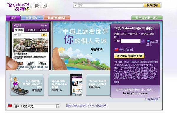Click the 網頁搜尋 button
Screen dimensions: 177x114
coord(152,5)
